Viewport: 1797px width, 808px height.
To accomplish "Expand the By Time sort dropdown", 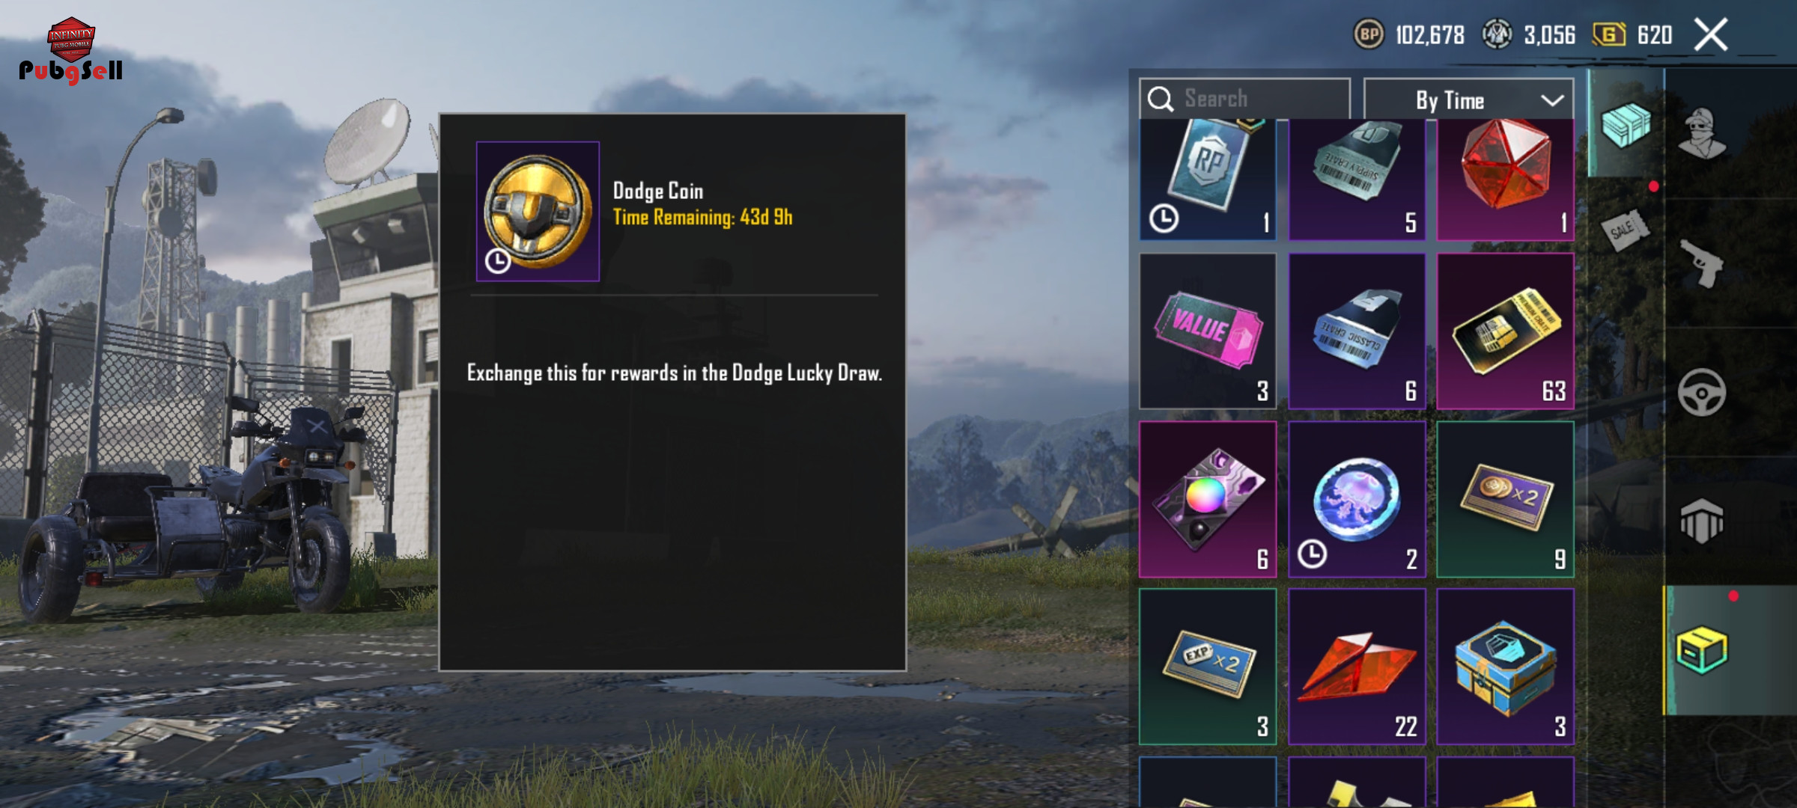I will pyautogui.click(x=1468, y=100).
